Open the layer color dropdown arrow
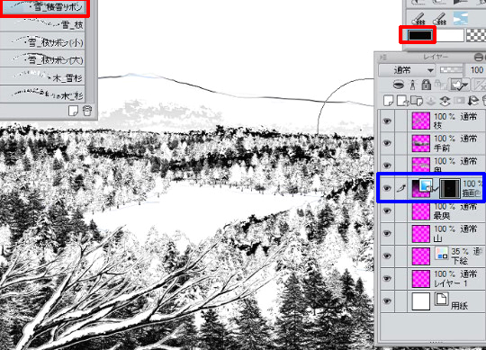Image resolution: width=486 pixels, height=350 pixels. pyautogui.click(x=465, y=85)
